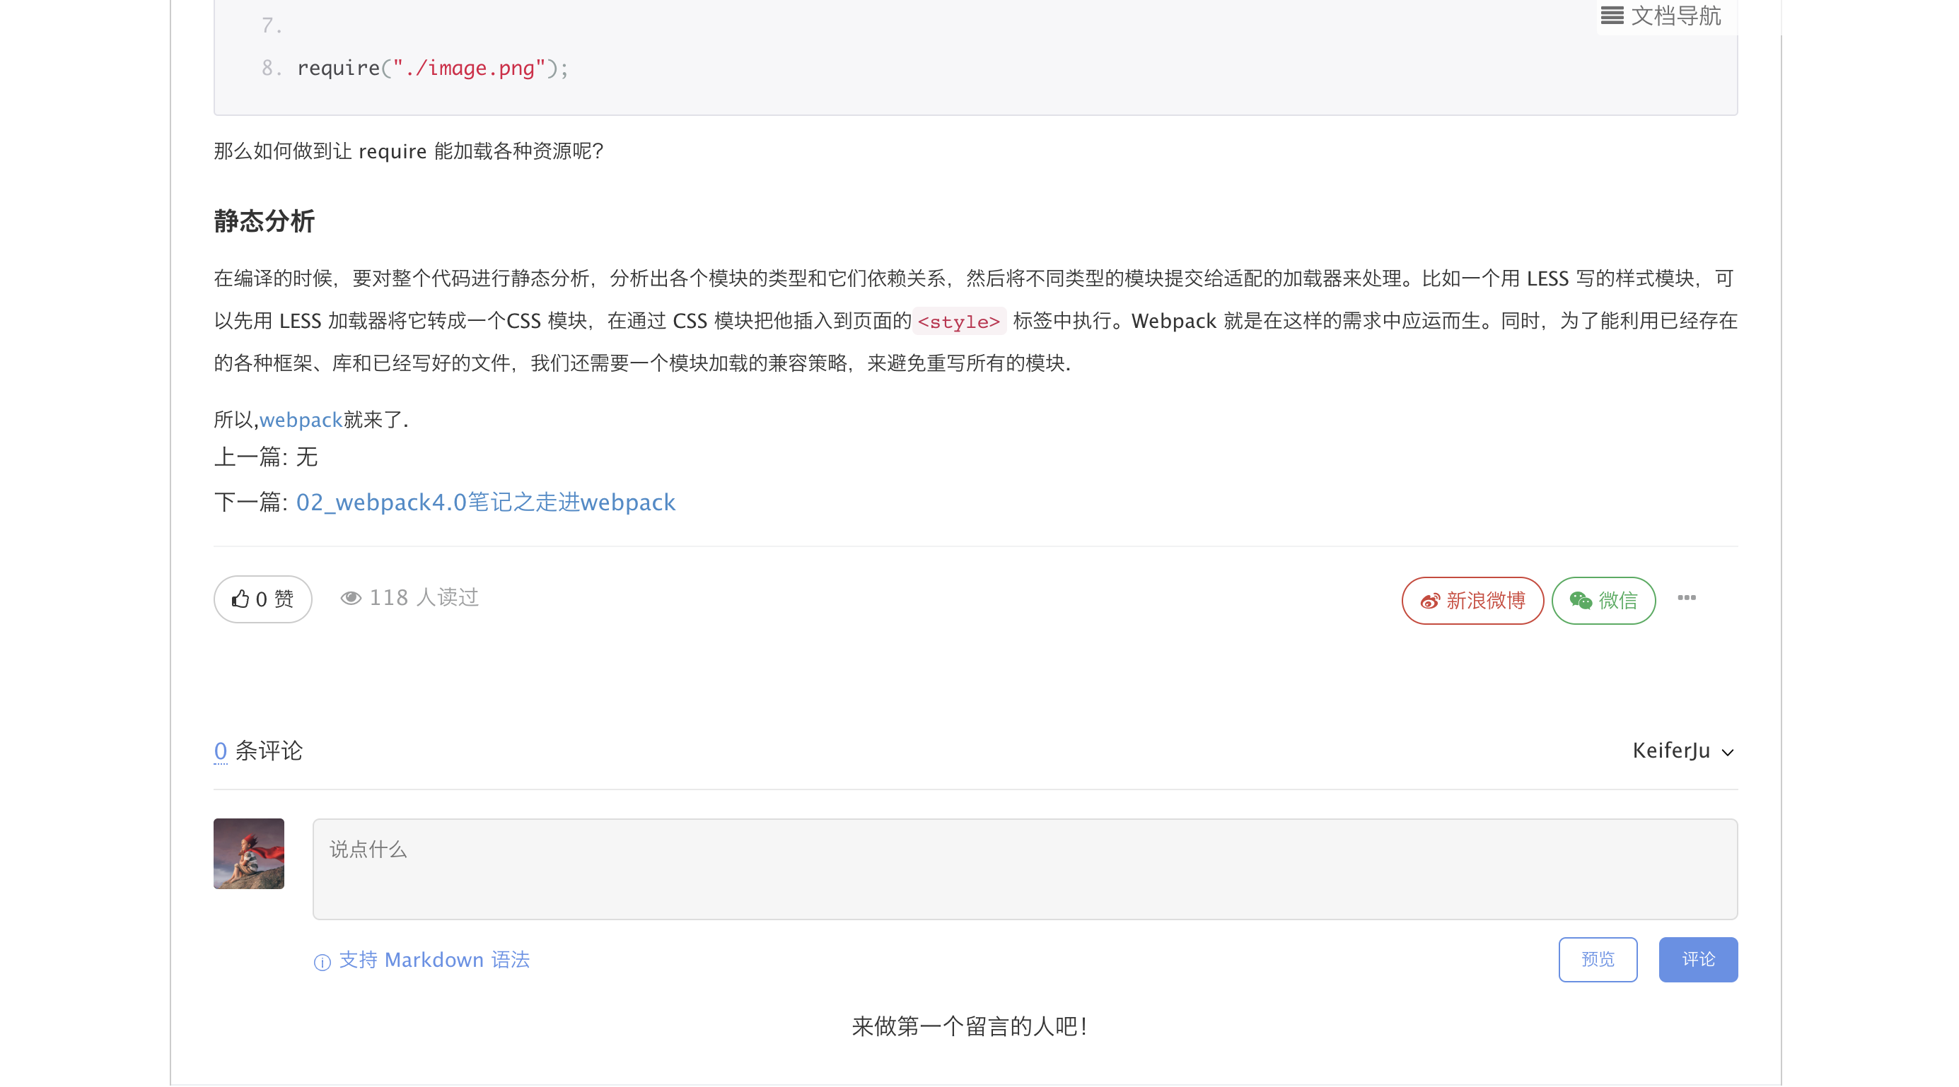The width and height of the screenshot is (1959, 1087).
Task: Open the three-dot more sharing options
Action: (1686, 597)
